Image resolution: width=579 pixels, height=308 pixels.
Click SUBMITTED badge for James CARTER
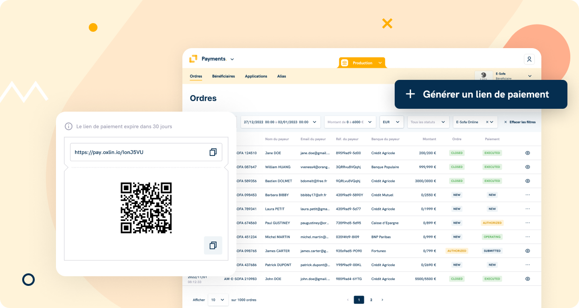[492, 251]
